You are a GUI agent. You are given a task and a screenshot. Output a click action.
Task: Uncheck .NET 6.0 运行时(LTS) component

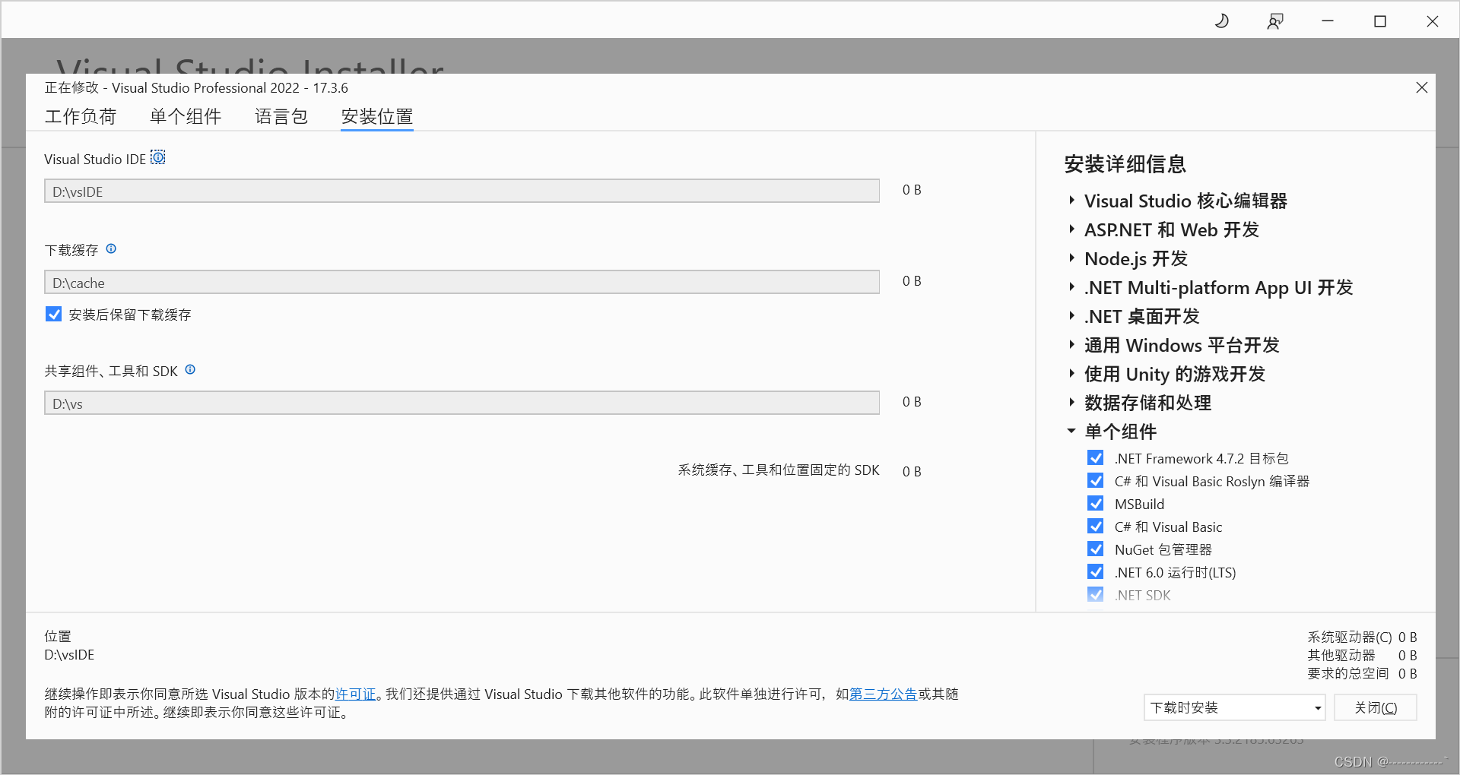(x=1096, y=571)
